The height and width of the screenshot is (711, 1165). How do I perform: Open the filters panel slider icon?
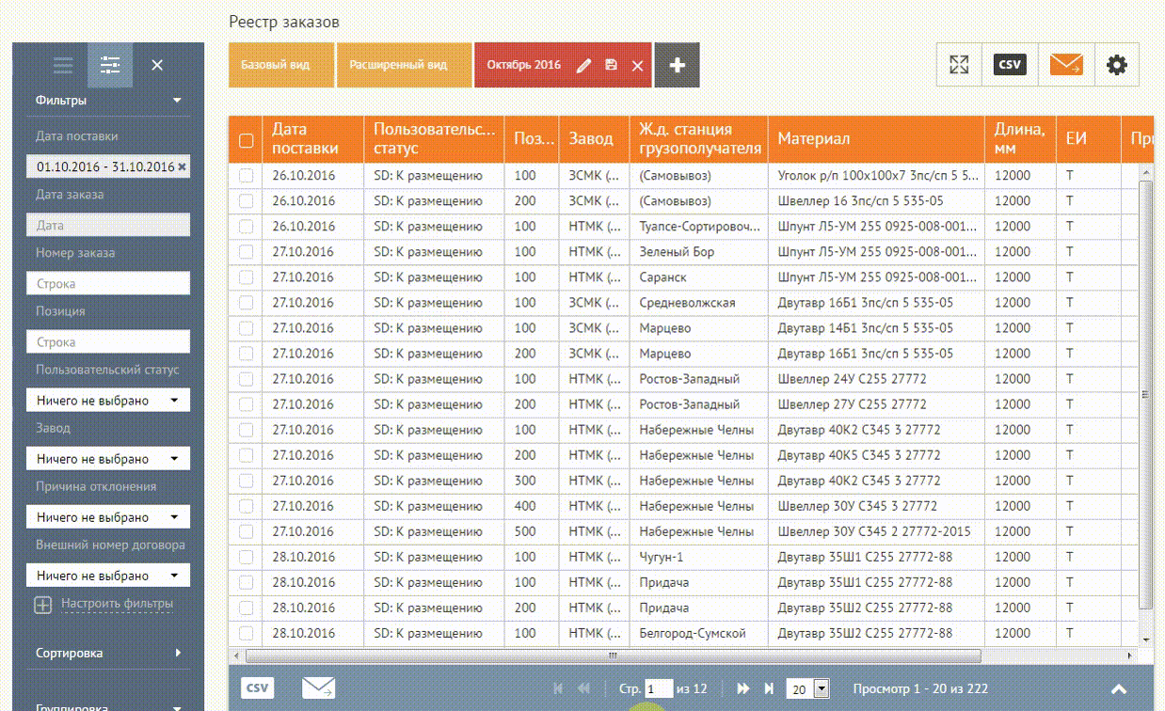point(110,65)
